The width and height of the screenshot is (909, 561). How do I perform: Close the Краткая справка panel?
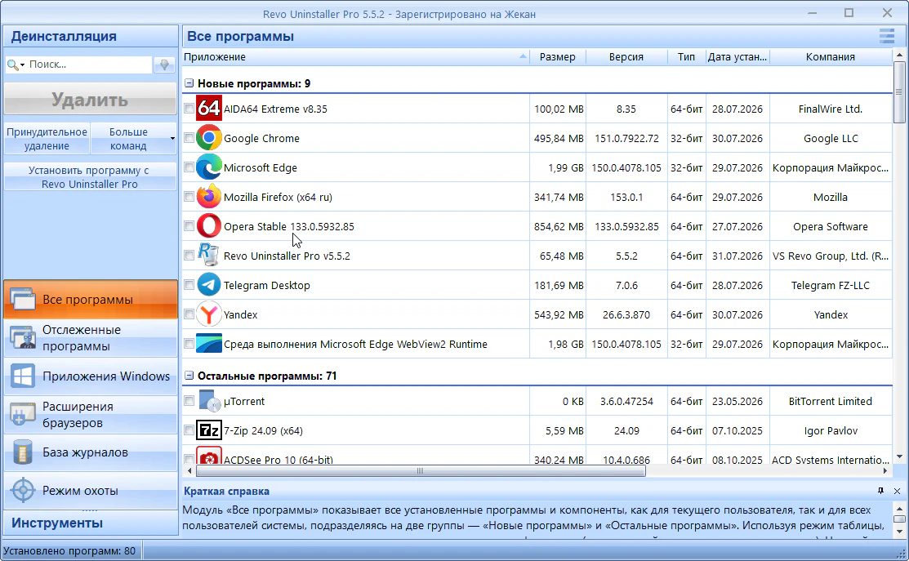click(x=897, y=491)
